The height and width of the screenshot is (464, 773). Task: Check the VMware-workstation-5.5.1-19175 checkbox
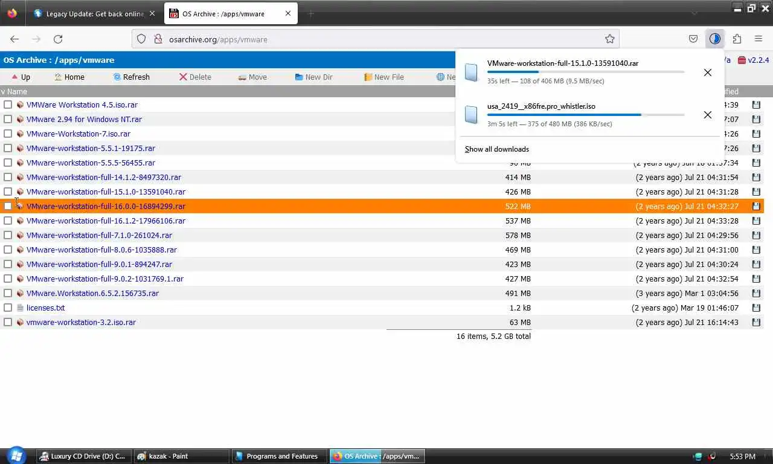(x=8, y=148)
